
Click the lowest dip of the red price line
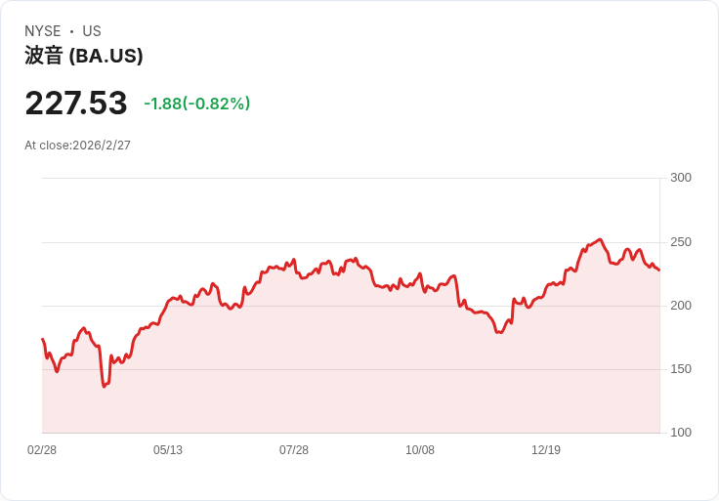pos(105,386)
